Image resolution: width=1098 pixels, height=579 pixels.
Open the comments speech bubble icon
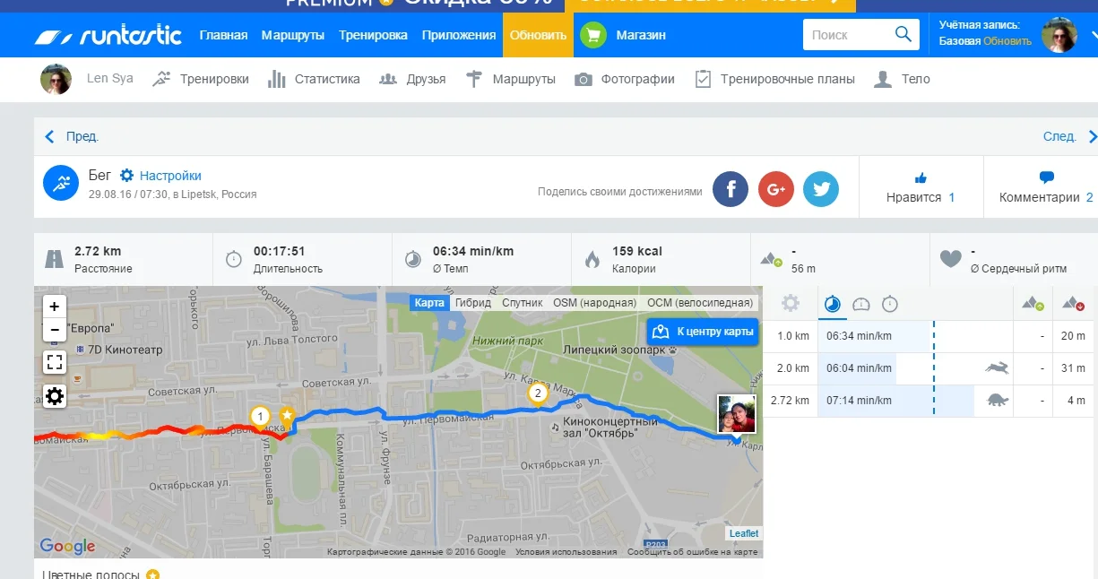(x=1046, y=177)
